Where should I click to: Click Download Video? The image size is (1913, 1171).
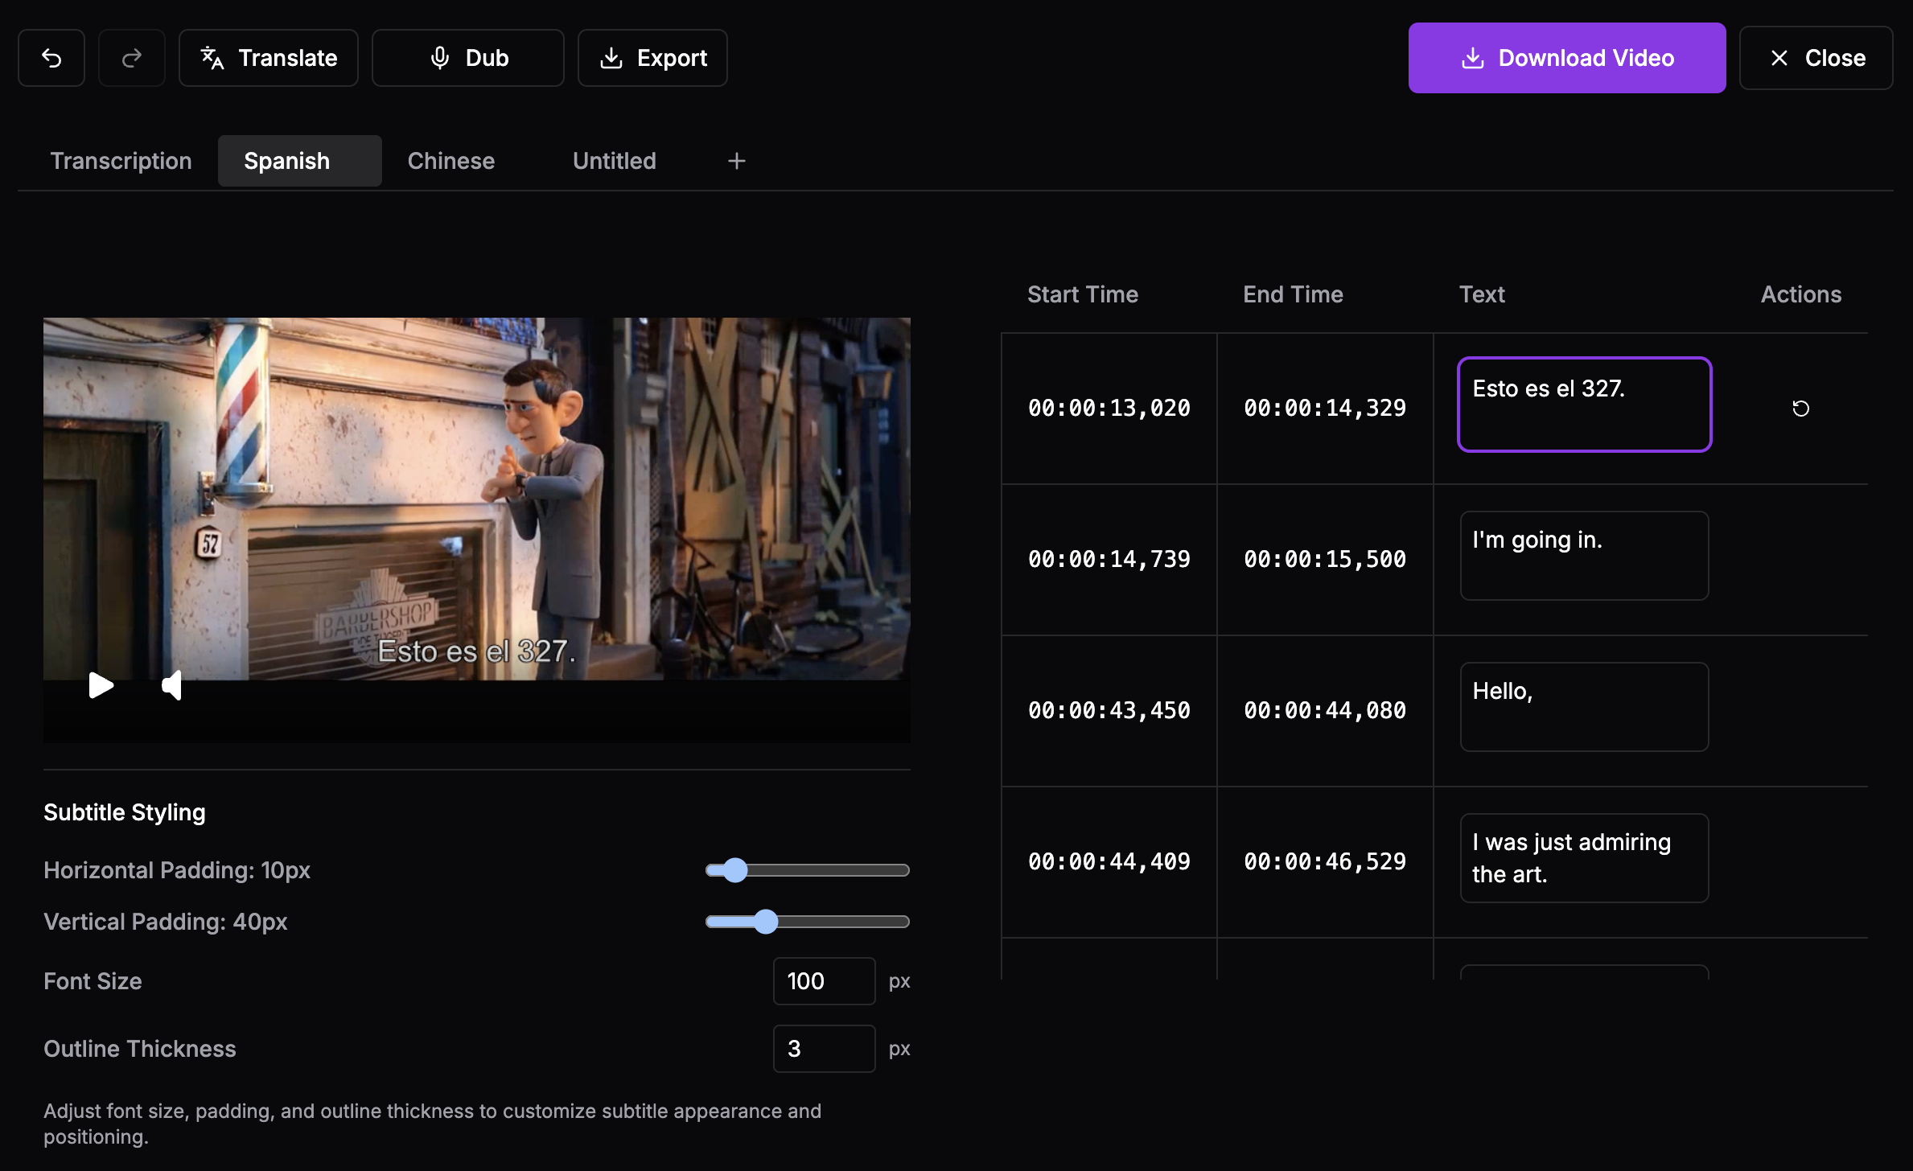point(1567,58)
